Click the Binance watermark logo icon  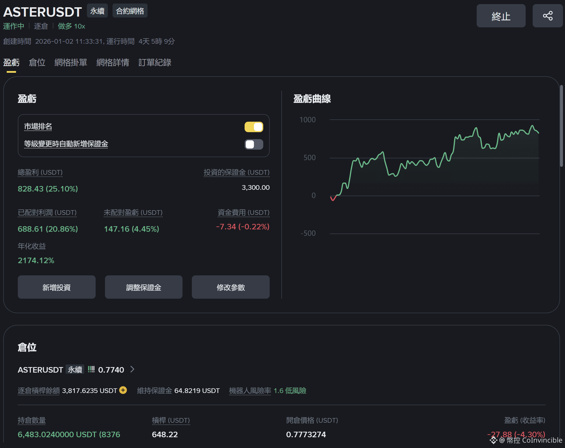pyautogui.click(x=493, y=440)
